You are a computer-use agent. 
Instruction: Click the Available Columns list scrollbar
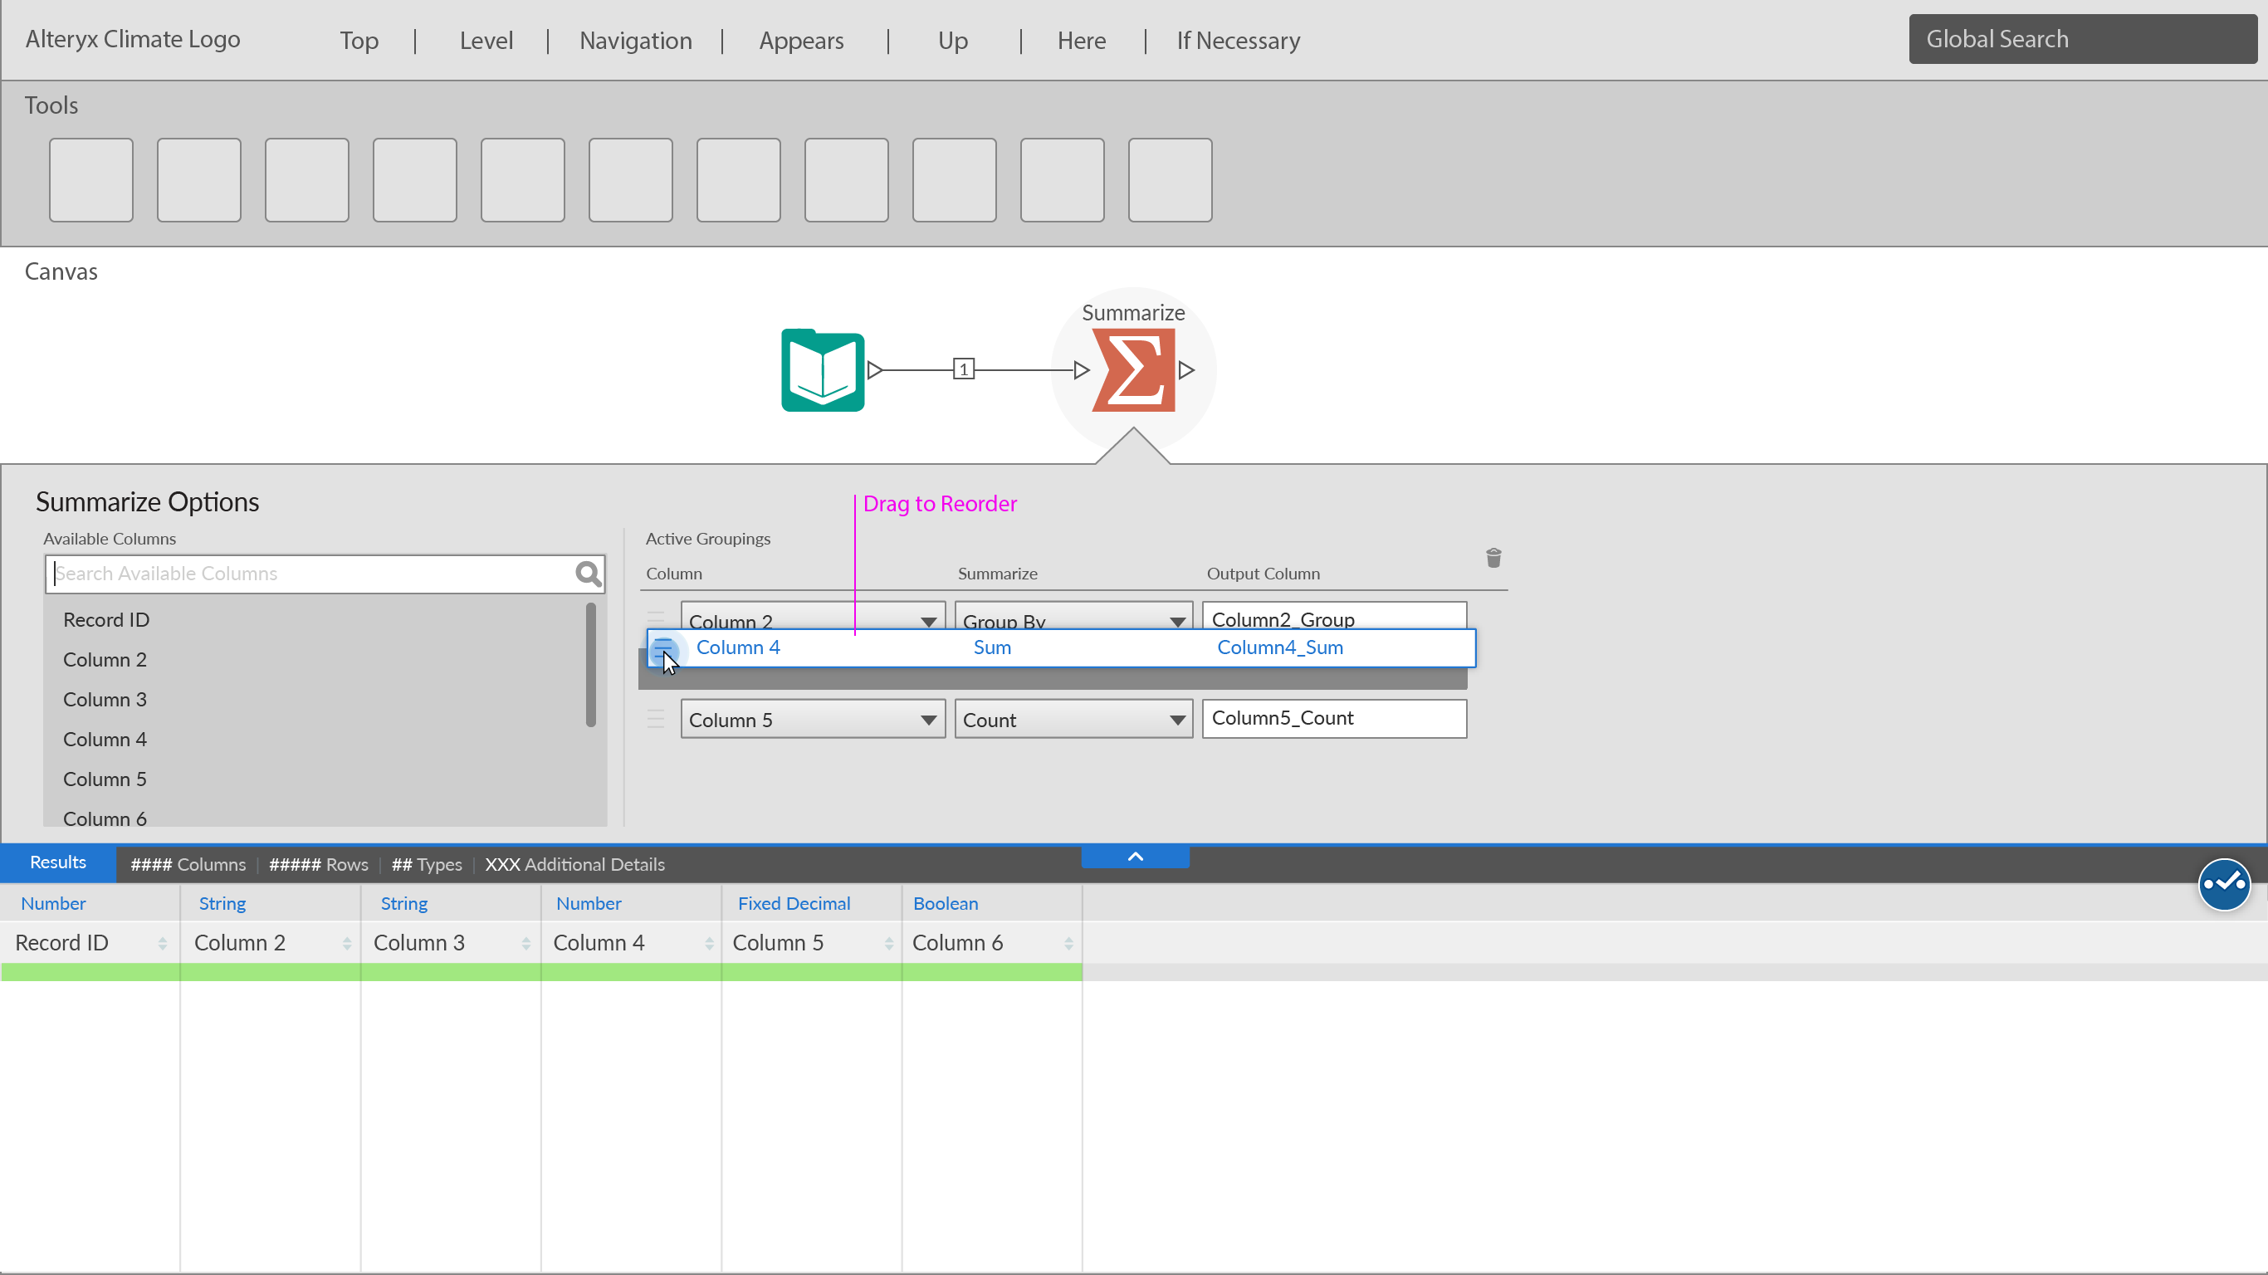[591, 665]
